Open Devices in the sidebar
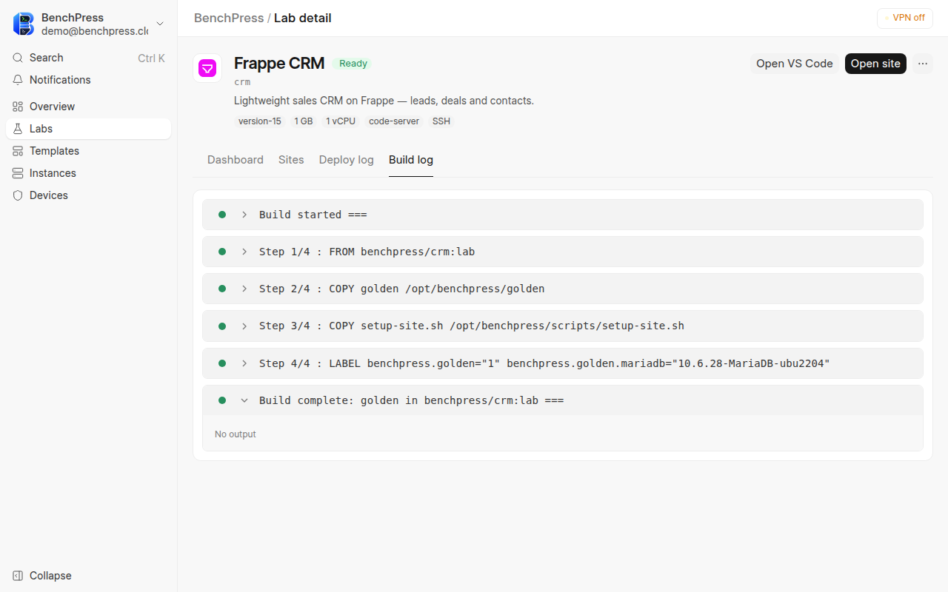This screenshot has height=592, width=948. (89, 195)
